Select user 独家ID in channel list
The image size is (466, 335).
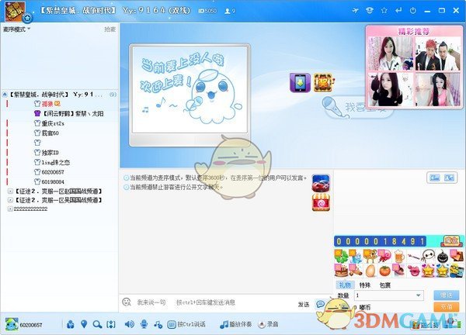pyautogui.click(x=47, y=153)
